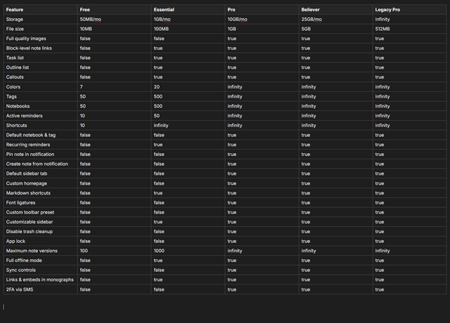This screenshot has width=450, height=323.
Task: Click the Custom homepage feature cell
Action: click(x=25, y=183)
